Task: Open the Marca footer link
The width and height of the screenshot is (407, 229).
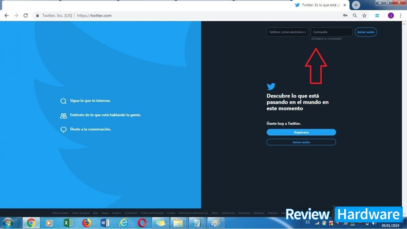Action: click(x=215, y=213)
